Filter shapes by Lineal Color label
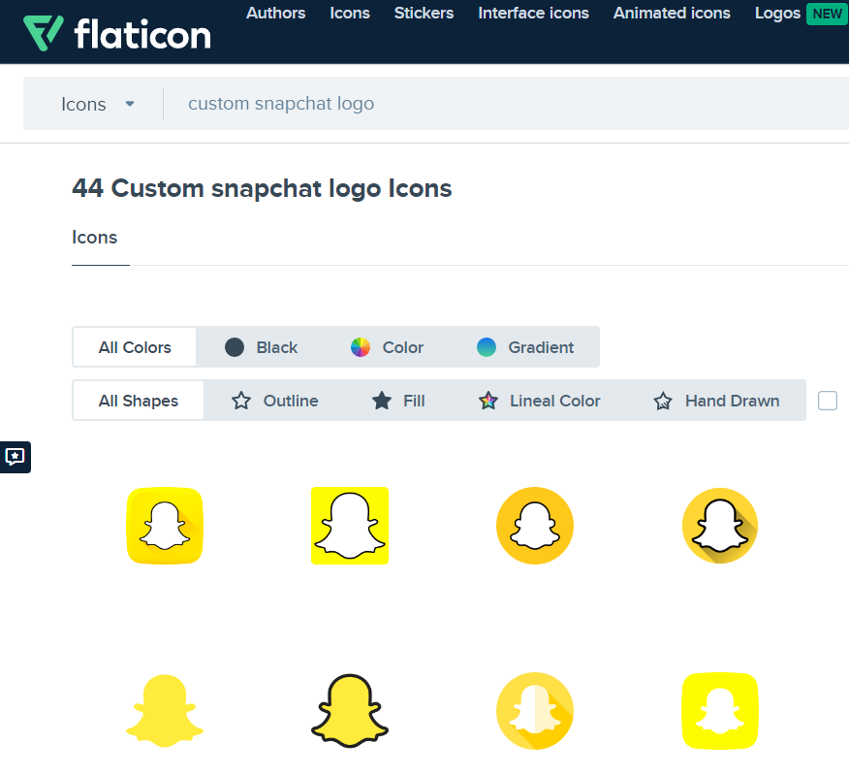The height and width of the screenshot is (775, 849). [555, 401]
